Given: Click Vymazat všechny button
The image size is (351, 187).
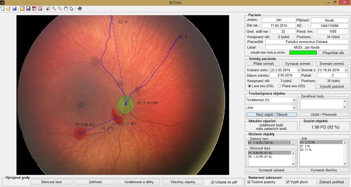Looking at the screenshot, I should (x=324, y=170).
